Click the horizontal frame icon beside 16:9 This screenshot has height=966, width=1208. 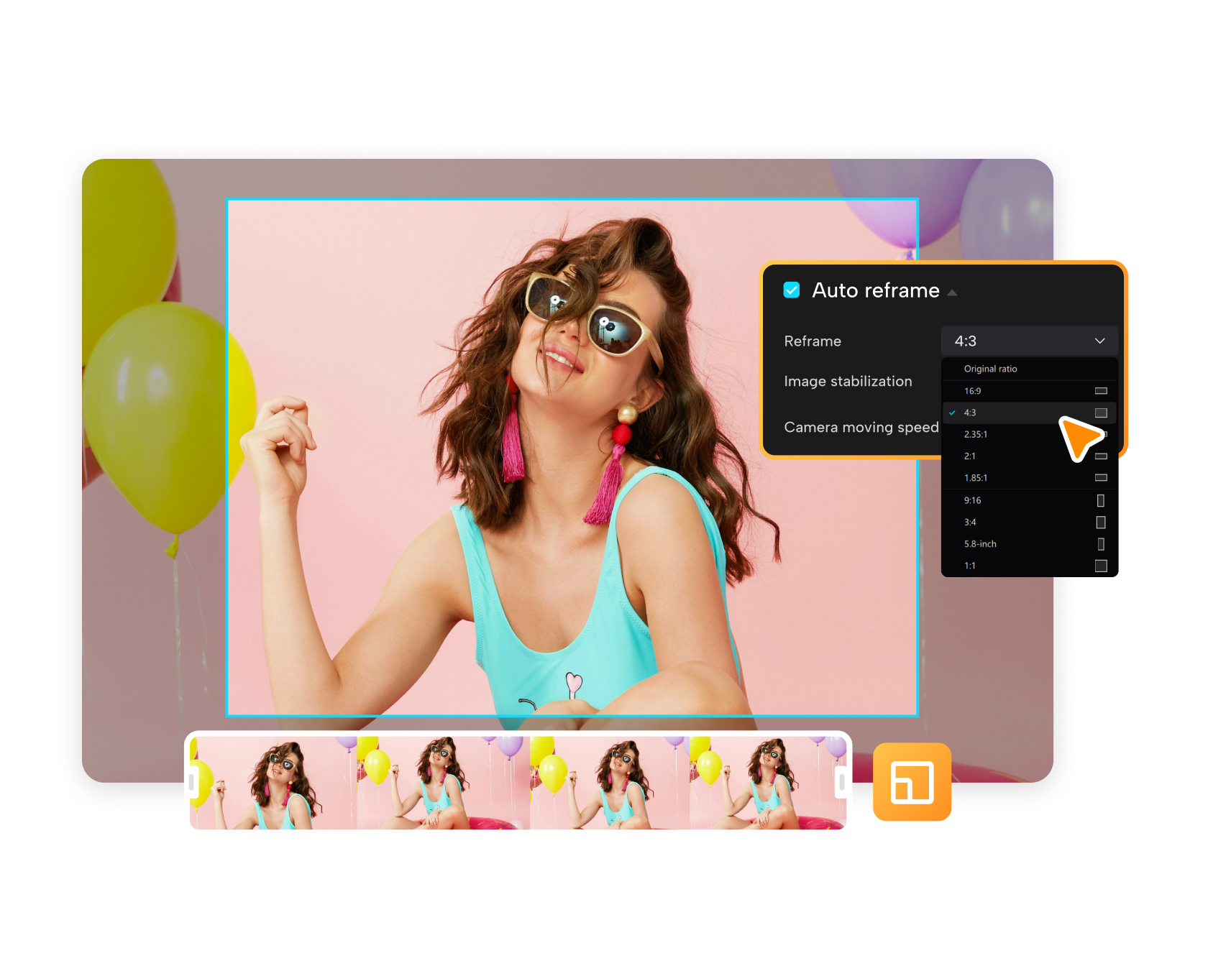[1100, 391]
